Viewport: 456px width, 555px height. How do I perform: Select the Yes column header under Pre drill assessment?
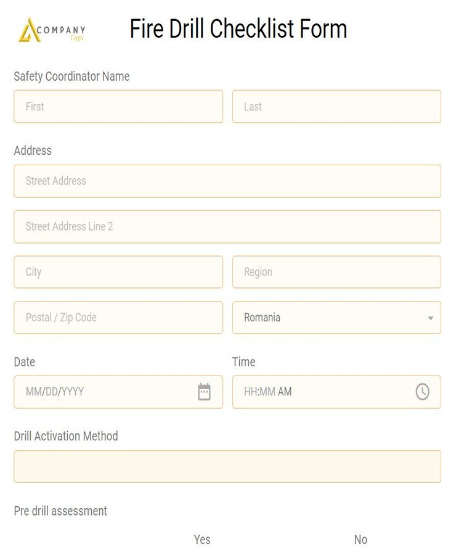pyautogui.click(x=202, y=540)
